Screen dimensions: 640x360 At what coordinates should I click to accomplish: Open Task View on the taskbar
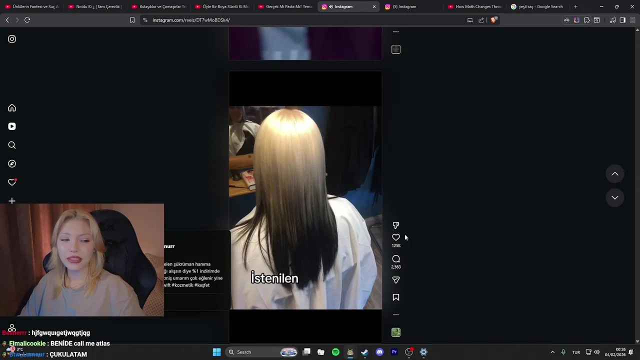(306, 352)
